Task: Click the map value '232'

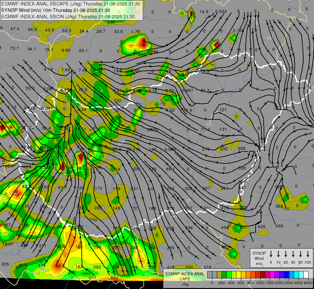Action: pos(224,149)
